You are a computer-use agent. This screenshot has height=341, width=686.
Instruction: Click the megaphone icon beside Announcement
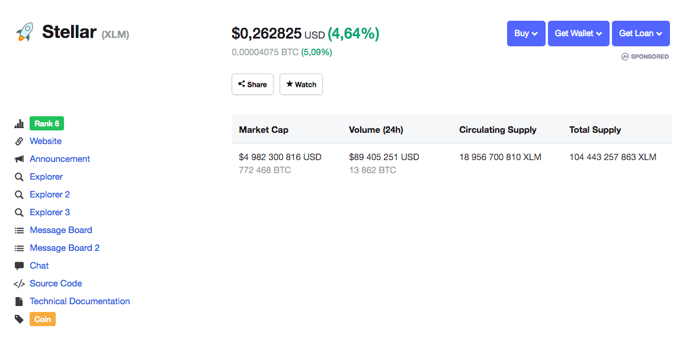point(19,160)
